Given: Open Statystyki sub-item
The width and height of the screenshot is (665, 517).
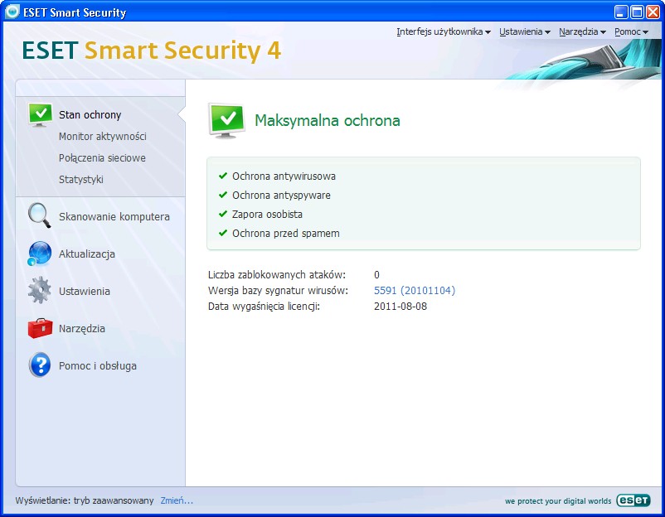Looking at the screenshot, I should click(81, 180).
